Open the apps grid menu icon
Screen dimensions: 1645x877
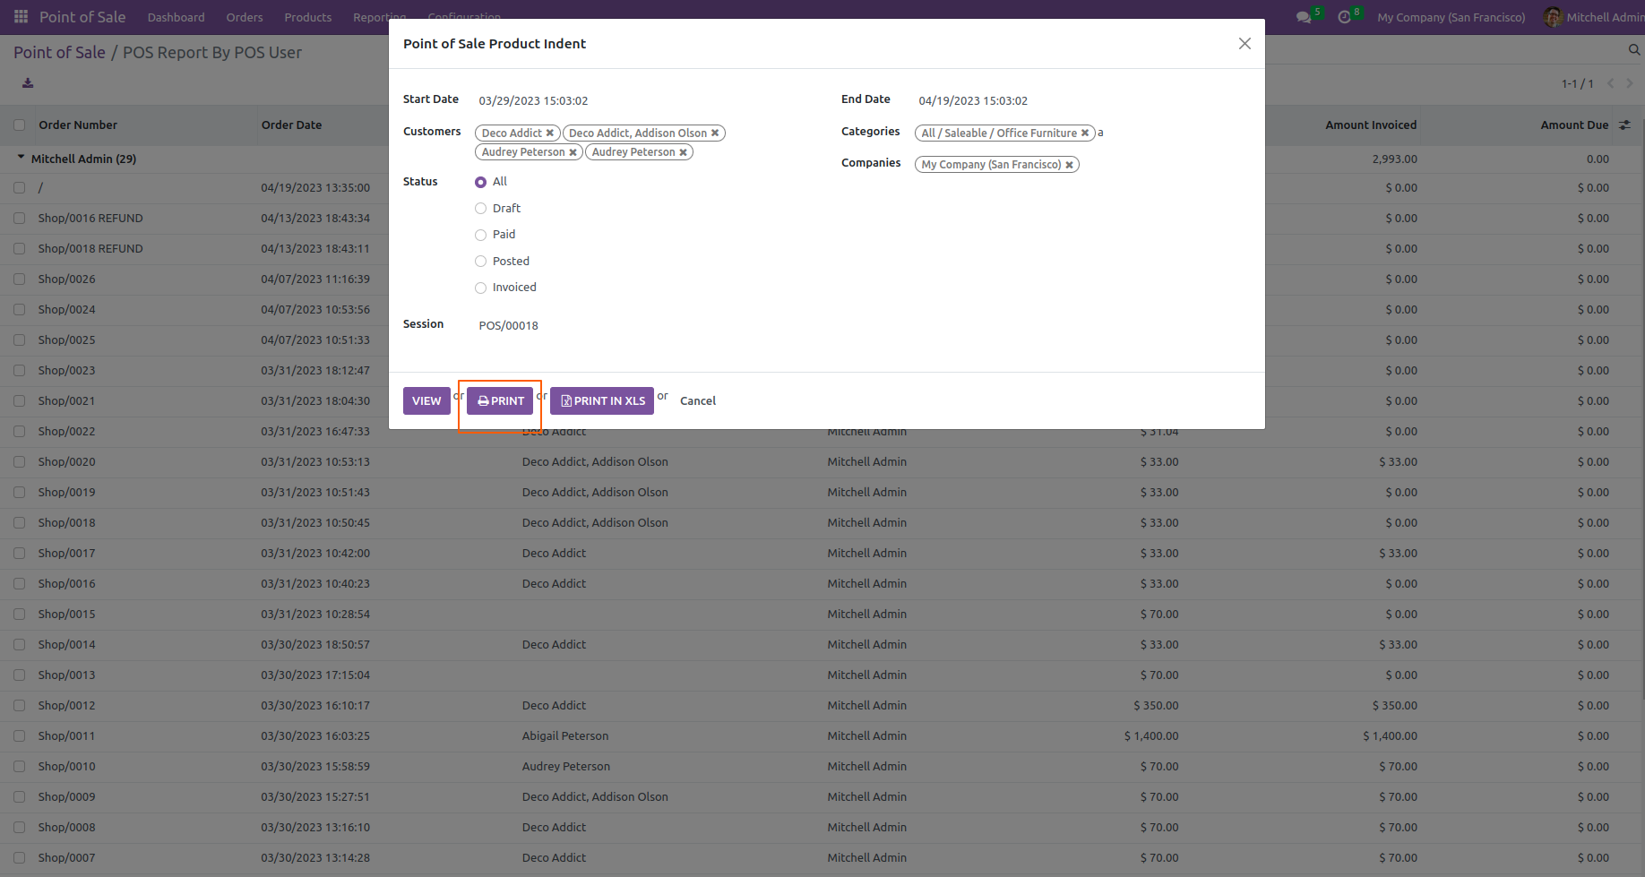point(21,17)
